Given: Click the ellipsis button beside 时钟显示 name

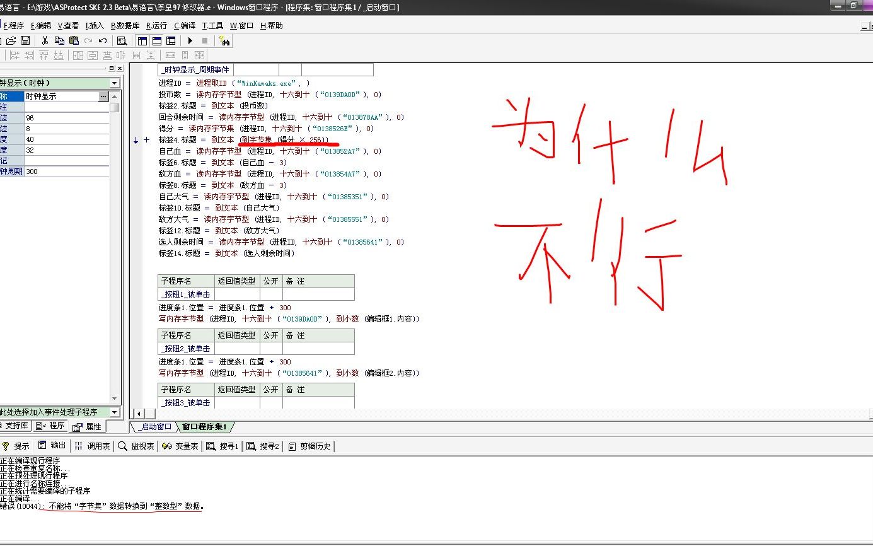Looking at the screenshot, I should (x=103, y=96).
